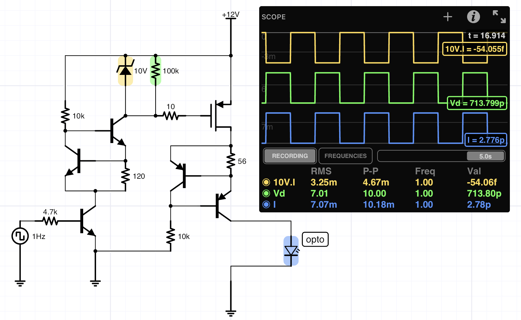Select the 10k resistor on left branch
Image resolution: width=521 pixels, height=320 pixels.
tap(65, 116)
